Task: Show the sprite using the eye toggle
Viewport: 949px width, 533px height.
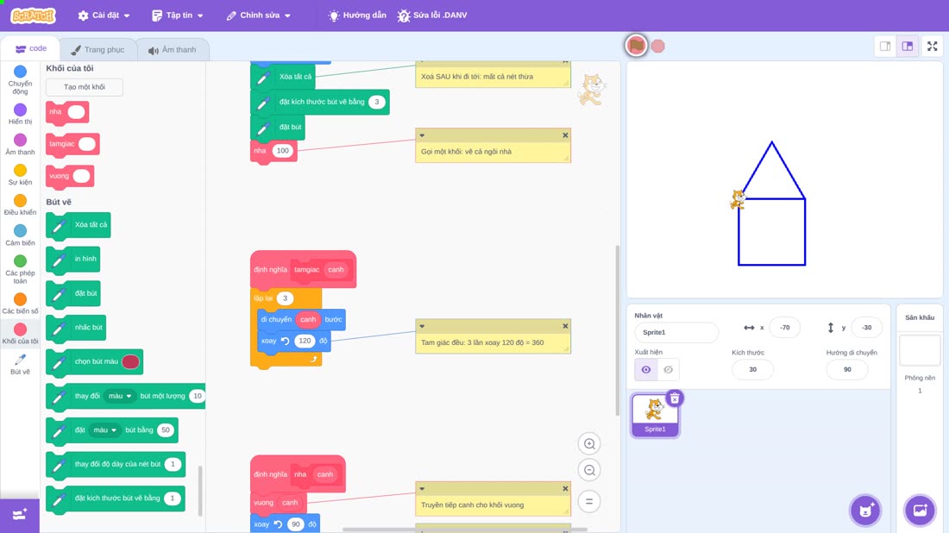Action: [646, 370]
